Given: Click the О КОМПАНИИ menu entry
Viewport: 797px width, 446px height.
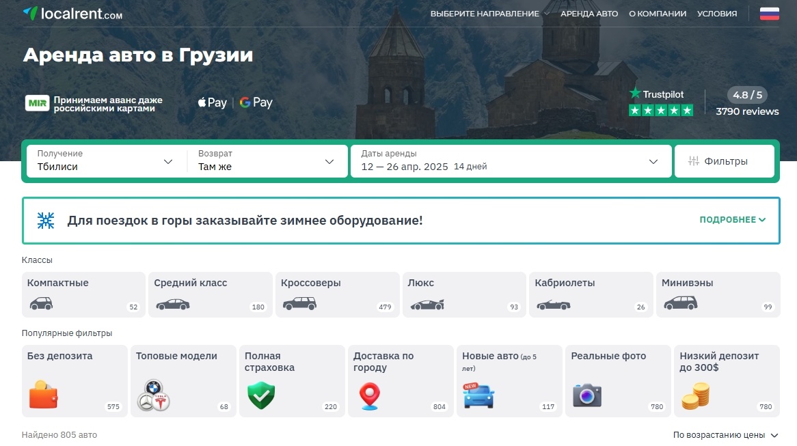Looking at the screenshot, I should point(658,13).
